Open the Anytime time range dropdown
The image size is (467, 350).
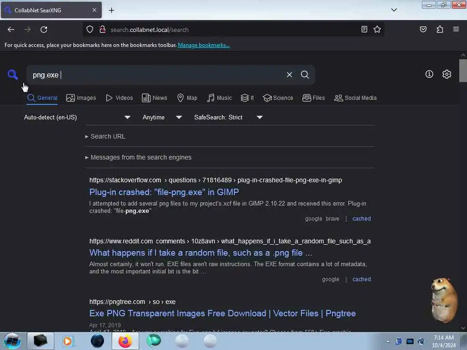pos(162,117)
